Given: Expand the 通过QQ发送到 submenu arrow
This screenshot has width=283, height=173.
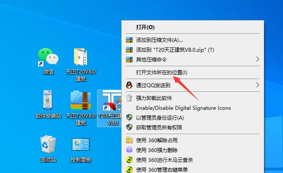Looking at the screenshot, I should (x=257, y=85).
